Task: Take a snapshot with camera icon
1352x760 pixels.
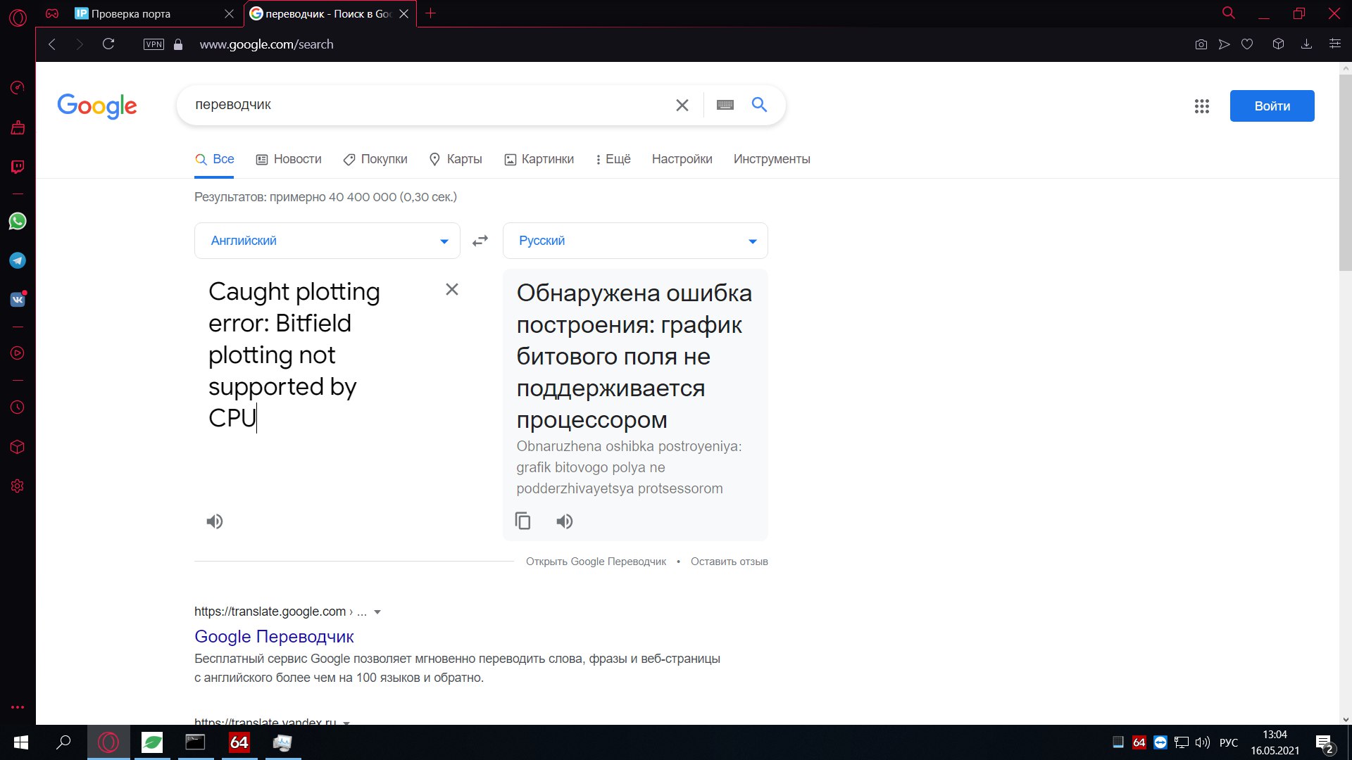Action: coord(1201,44)
